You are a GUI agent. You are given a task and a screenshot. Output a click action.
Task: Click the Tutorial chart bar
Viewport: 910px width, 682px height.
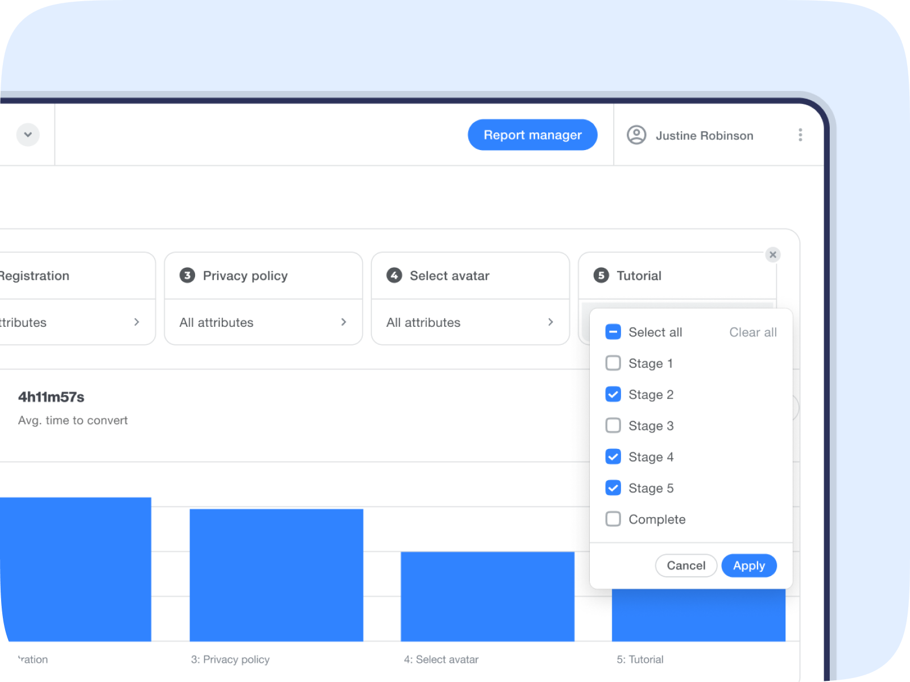point(698,615)
